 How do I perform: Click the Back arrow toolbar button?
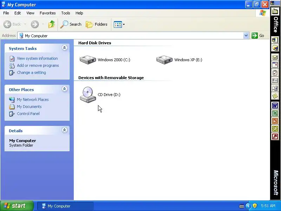point(12,24)
